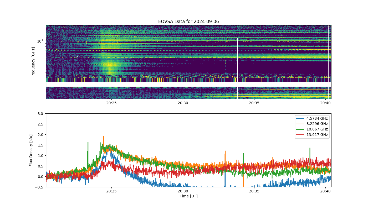This screenshot has height=210, width=368.
Task: Click the '2.5' flux axis tick label
Action: 40,124
